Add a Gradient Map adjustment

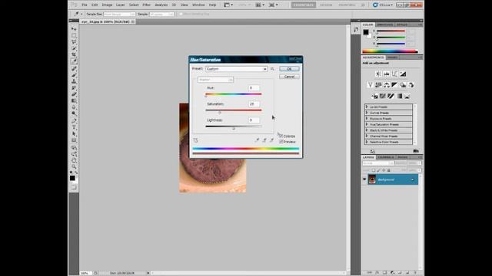point(399,96)
